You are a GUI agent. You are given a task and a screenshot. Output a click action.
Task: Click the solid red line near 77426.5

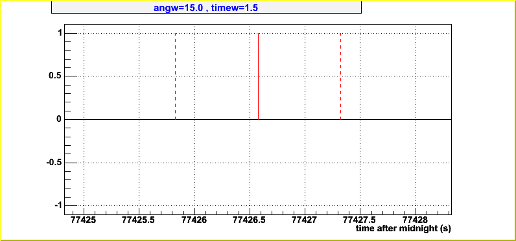[259, 76]
